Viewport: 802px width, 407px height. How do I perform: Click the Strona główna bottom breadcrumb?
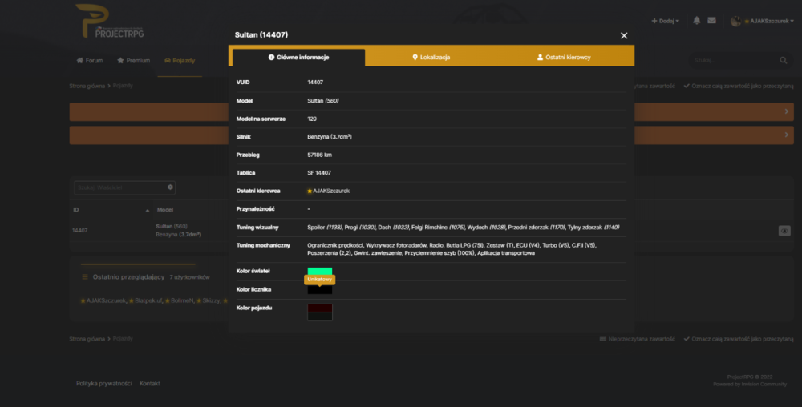[87, 339]
